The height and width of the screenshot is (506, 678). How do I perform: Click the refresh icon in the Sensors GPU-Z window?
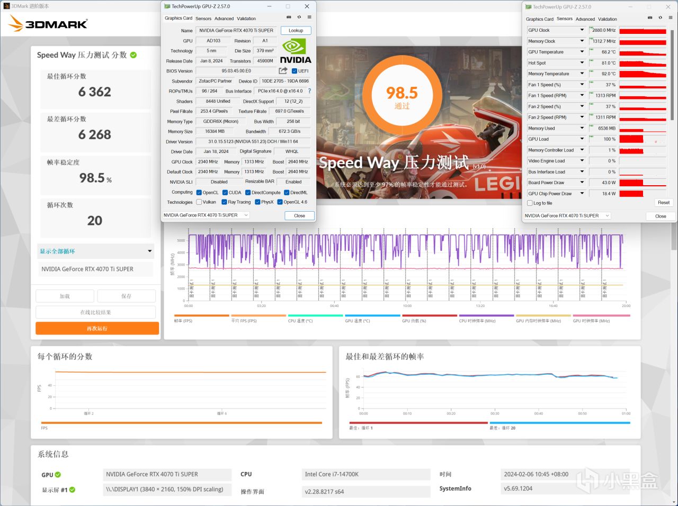point(660,18)
